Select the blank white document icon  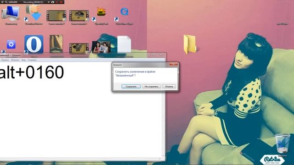click(124, 44)
